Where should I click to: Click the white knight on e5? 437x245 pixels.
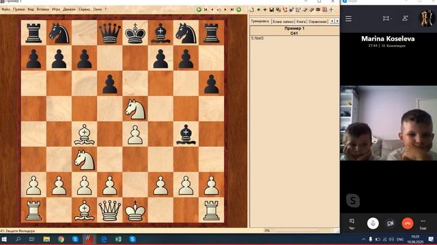click(x=135, y=109)
